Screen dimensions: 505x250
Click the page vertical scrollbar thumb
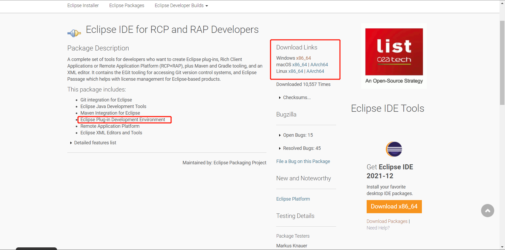pyautogui.click(x=502, y=63)
